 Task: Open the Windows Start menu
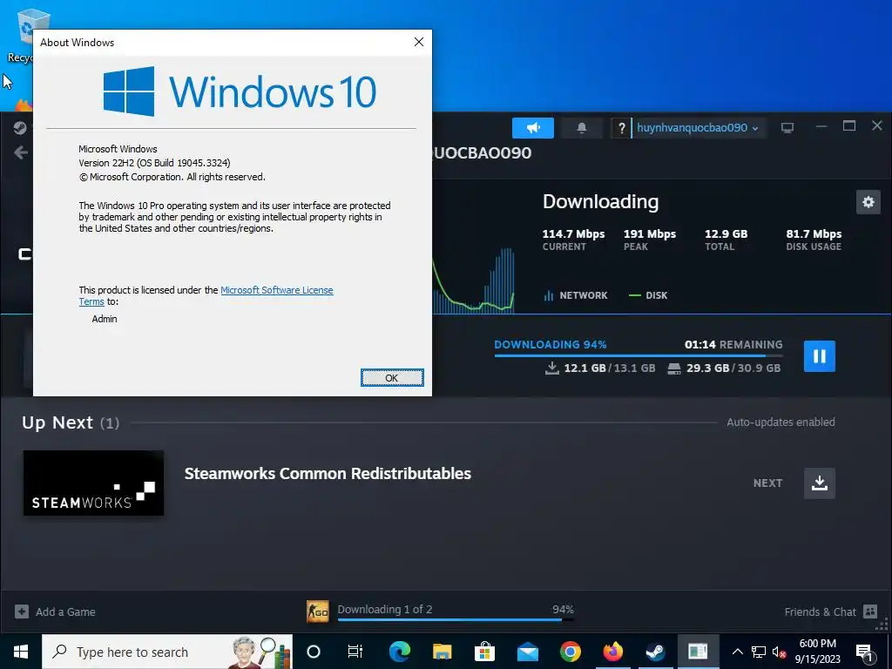(21, 652)
